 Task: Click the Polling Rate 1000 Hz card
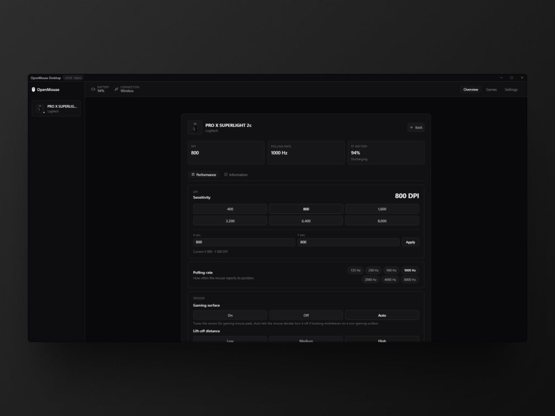(x=306, y=152)
